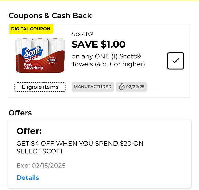Click the yellow DIGITAL COUPON badge
This screenshot has width=199, height=190.
(x=31, y=29)
